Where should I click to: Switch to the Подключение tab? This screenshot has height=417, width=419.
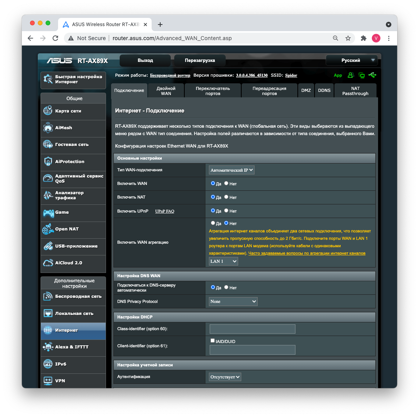(129, 90)
